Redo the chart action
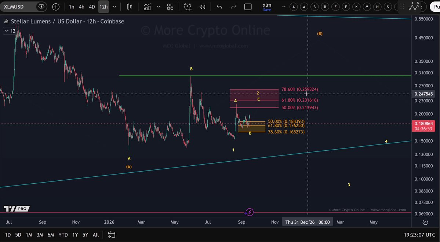Screen dimensions: 440x242 (233, 7)
